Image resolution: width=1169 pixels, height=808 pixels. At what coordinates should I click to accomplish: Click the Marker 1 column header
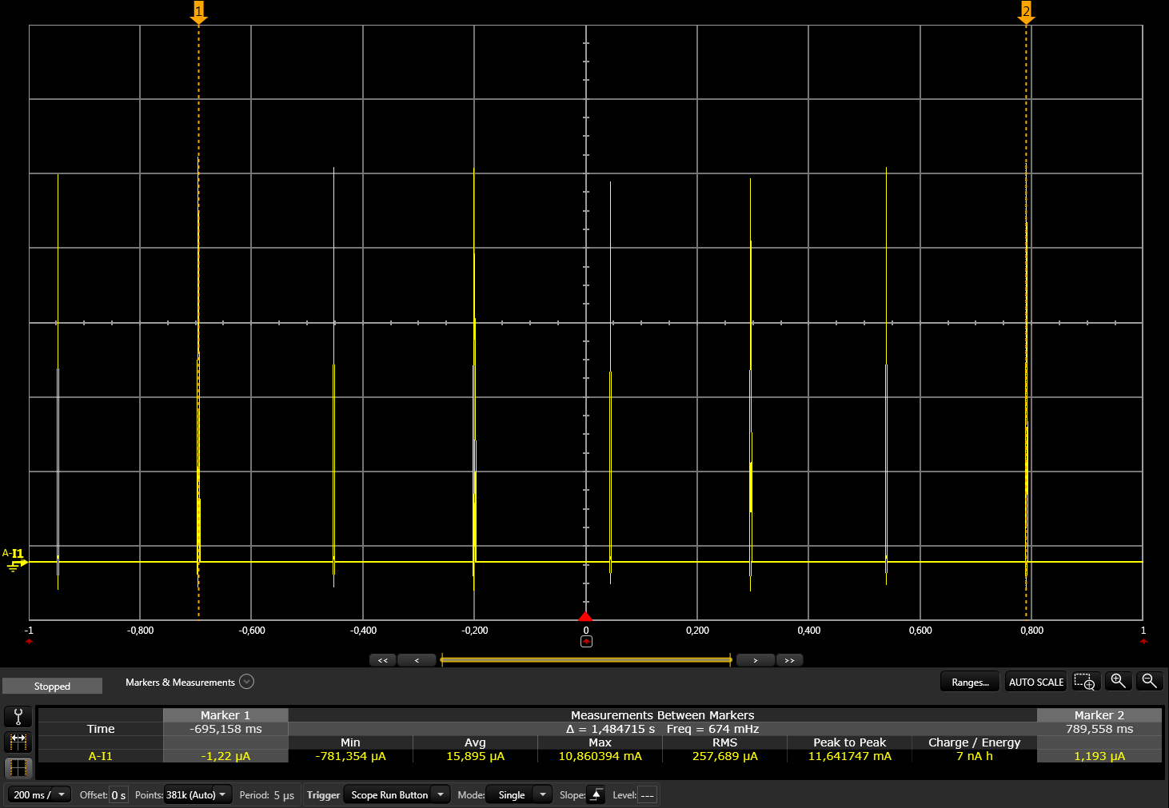tap(225, 715)
